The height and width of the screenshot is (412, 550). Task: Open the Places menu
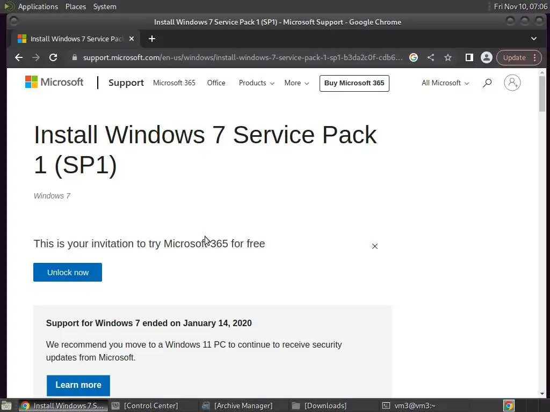point(76,6)
